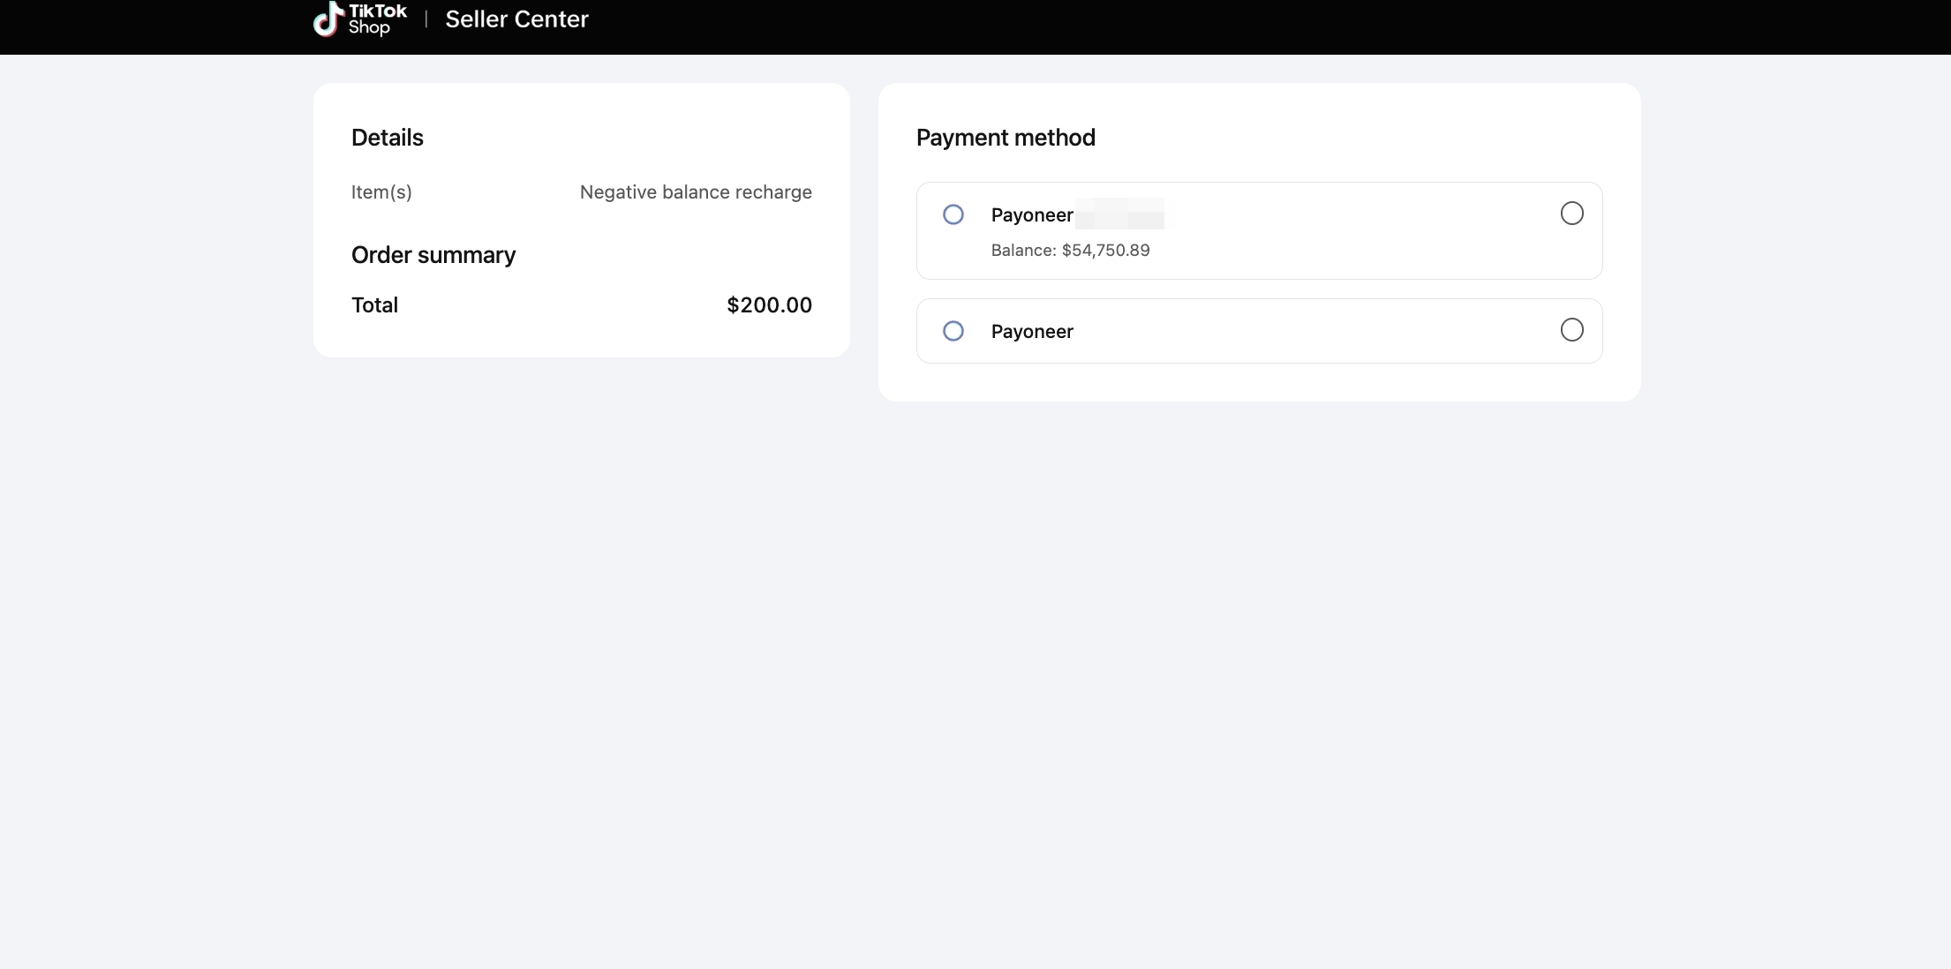Click the TikTok note logo icon
The height and width of the screenshot is (969, 1951).
(328, 19)
